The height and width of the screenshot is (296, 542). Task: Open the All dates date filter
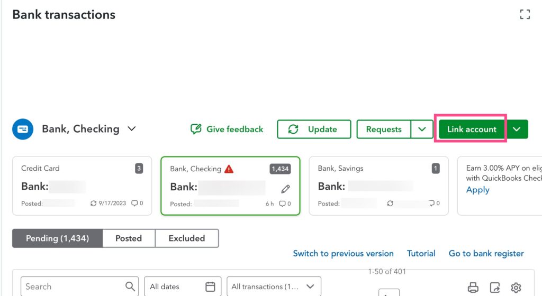click(183, 286)
